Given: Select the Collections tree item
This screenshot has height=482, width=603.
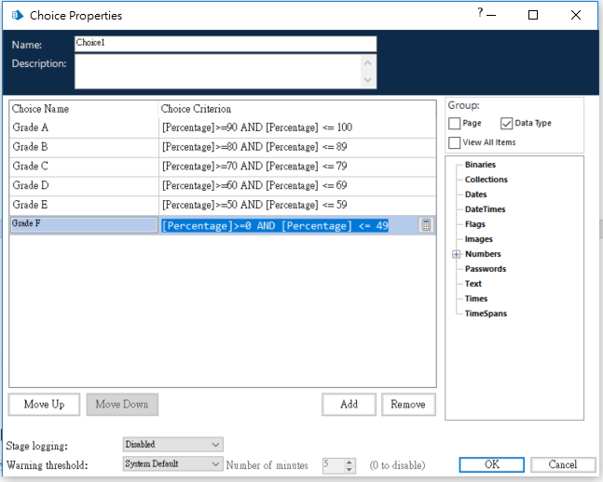Looking at the screenshot, I should click(487, 180).
